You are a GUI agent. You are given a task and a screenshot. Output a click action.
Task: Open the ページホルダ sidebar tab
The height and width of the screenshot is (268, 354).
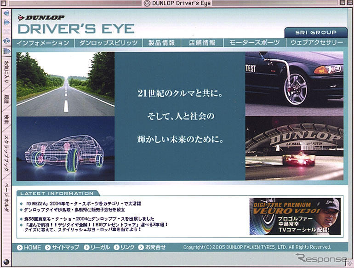(x=6, y=197)
